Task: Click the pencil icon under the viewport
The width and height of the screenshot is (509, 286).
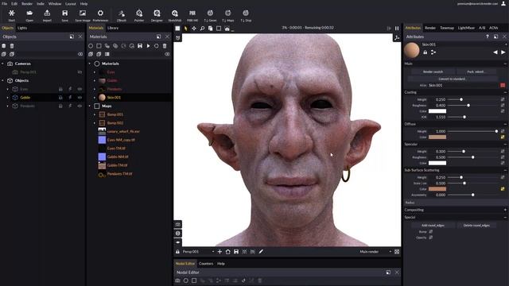Action: point(261,252)
